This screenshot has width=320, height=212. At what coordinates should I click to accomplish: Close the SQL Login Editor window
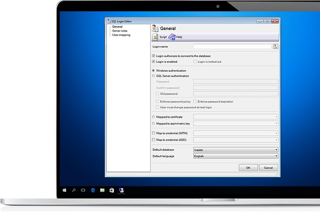275,21
